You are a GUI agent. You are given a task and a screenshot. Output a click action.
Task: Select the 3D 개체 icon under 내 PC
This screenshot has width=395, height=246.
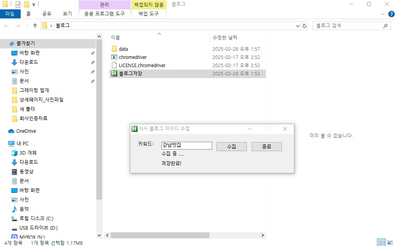tap(14, 153)
